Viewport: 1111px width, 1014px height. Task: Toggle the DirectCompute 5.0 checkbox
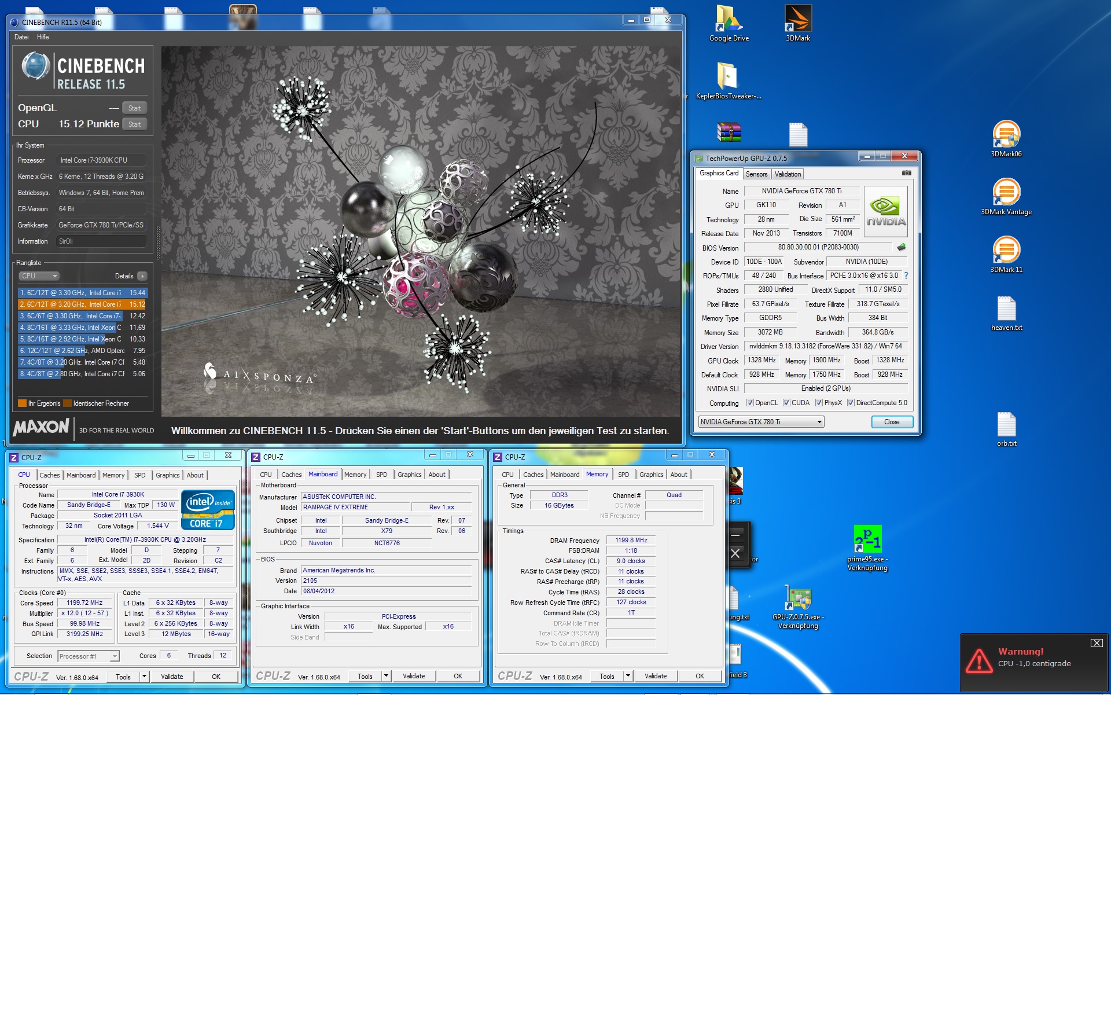point(851,403)
